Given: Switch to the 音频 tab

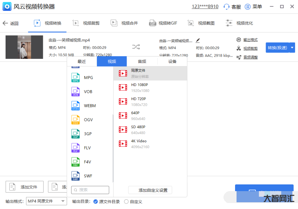Looking at the screenshot, I should click(x=142, y=61).
